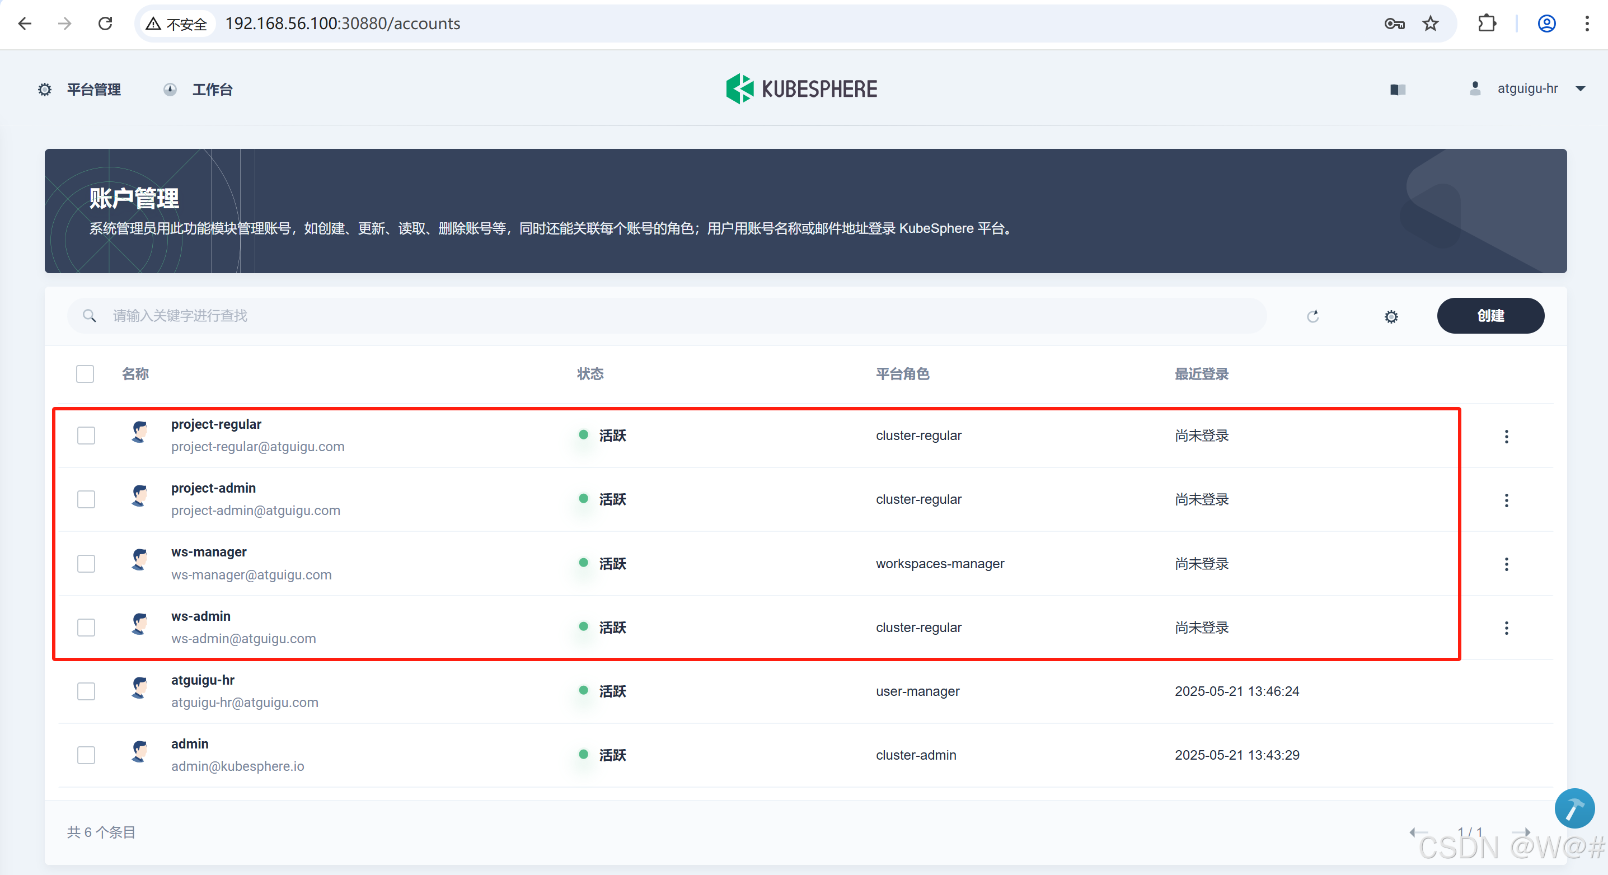
Task: Click the ws-manager user avatar icon
Action: (x=140, y=560)
